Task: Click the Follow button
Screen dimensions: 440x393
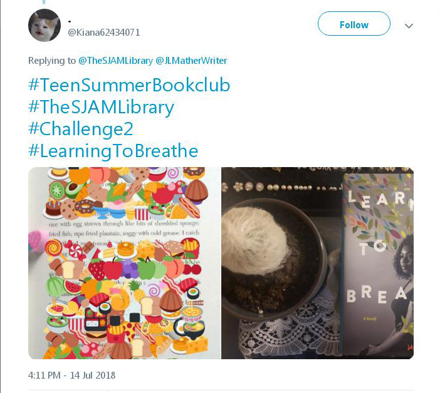Action: [x=354, y=24]
